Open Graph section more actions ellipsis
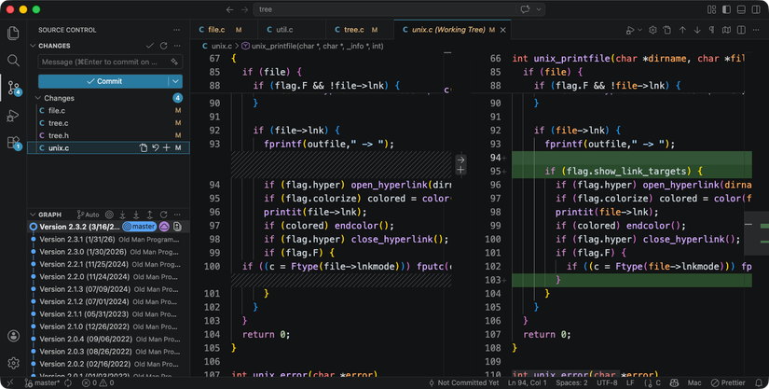 click(177, 215)
